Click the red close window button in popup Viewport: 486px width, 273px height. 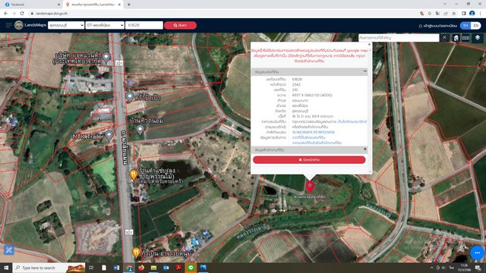pyautogui.click(x=309, y=160)
